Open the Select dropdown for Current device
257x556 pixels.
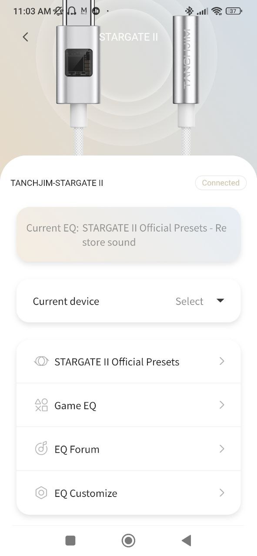click(201, 301)
